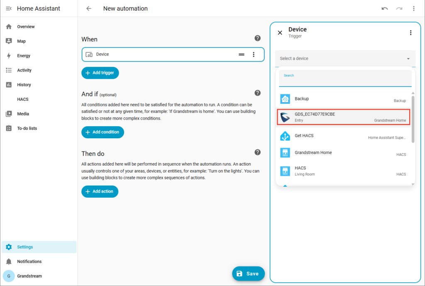
Task: Open Overview from the sidebar
Action: tap(39, 27)
